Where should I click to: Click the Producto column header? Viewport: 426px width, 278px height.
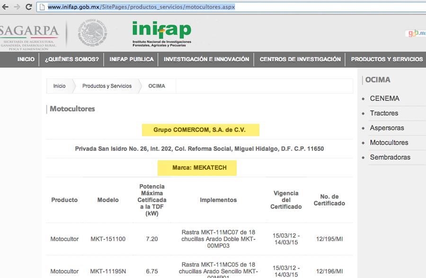point(64,200)
